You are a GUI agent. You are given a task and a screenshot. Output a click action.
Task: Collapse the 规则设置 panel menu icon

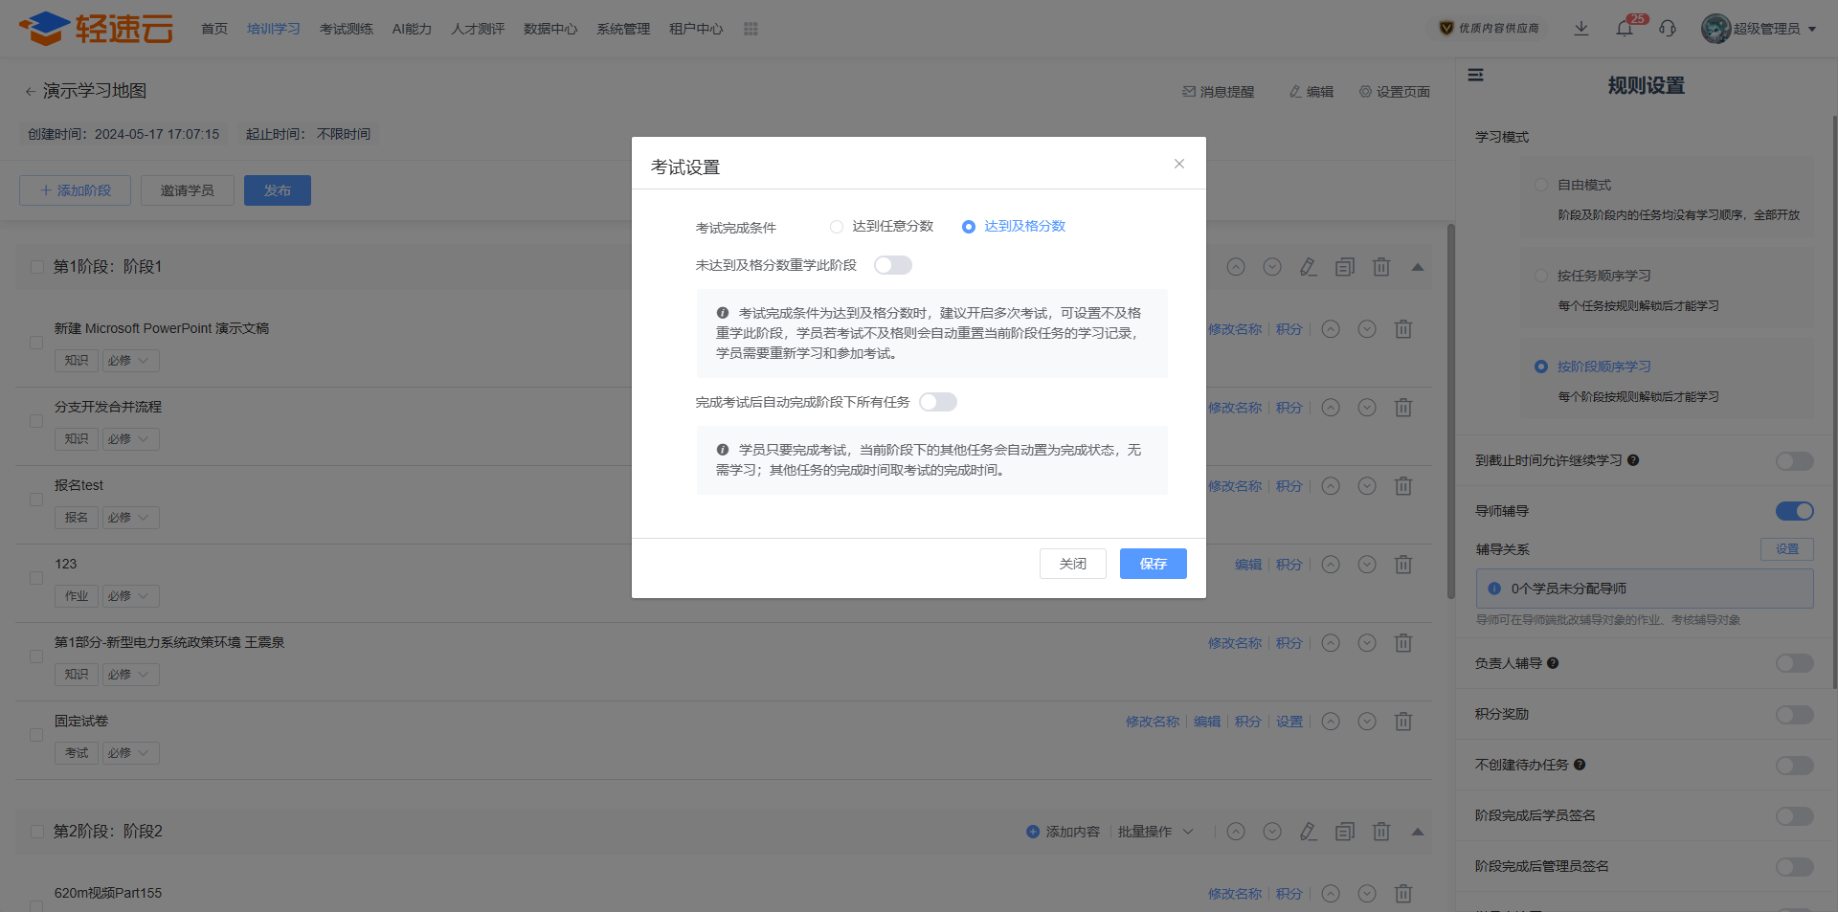tap(1476, 75)
